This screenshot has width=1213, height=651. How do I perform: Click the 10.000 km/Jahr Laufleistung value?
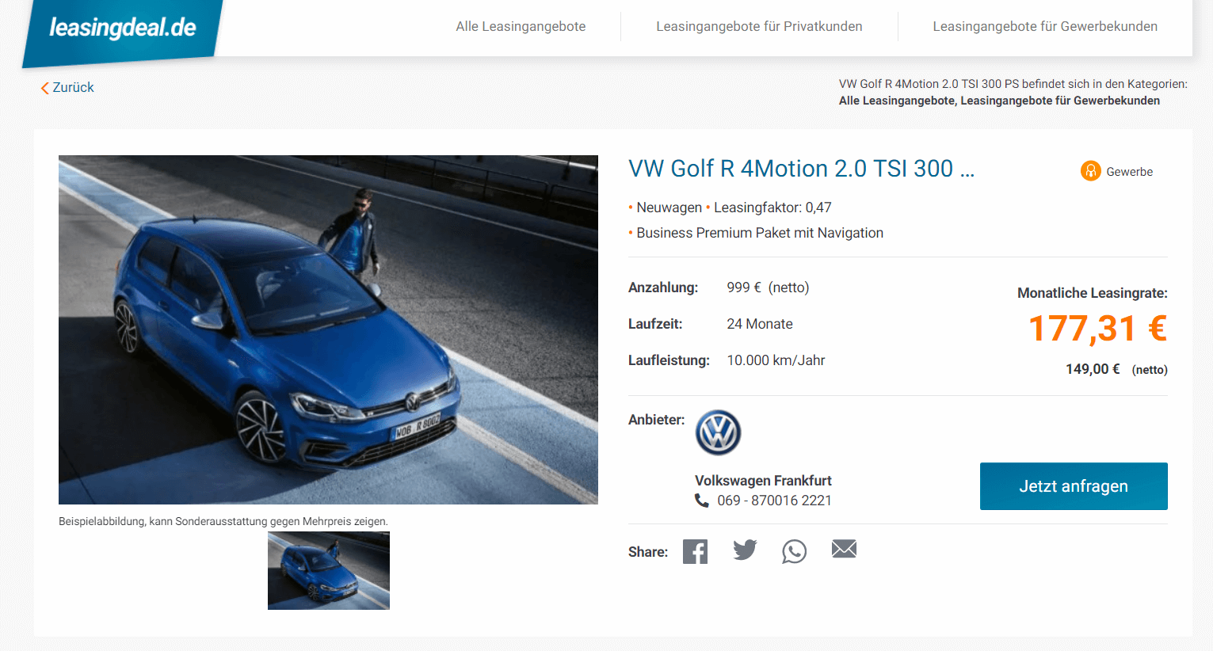(x=776, y=360)
